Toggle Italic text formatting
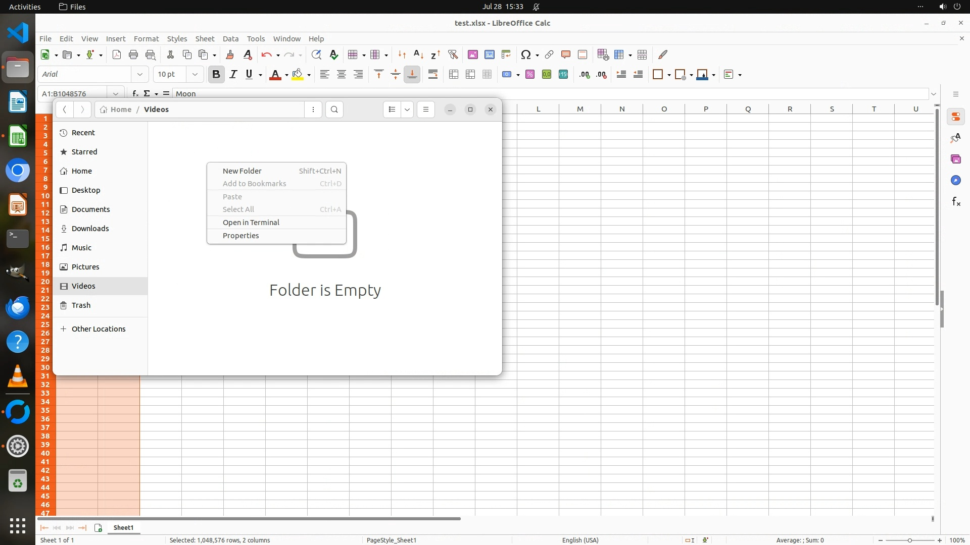 (x=233, y=75)
